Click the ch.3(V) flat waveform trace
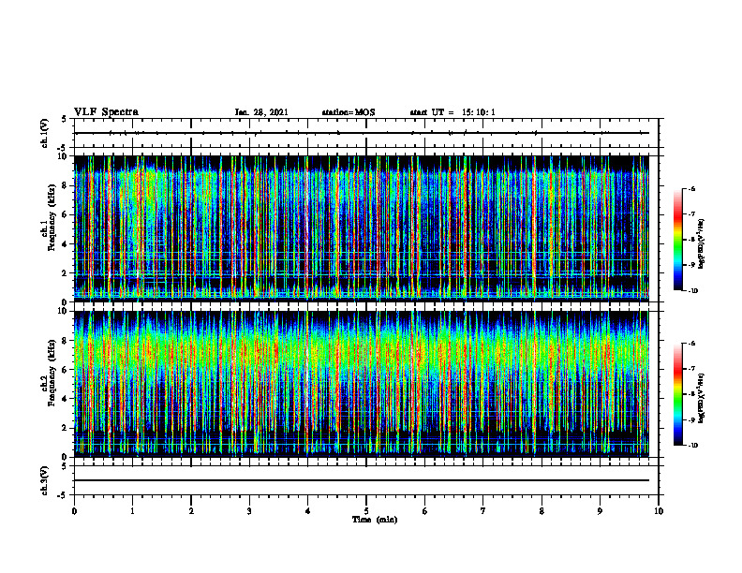Image resolution: width=742 pixels, height=573 pixels. pyautogui.click(x=362, y=480)
